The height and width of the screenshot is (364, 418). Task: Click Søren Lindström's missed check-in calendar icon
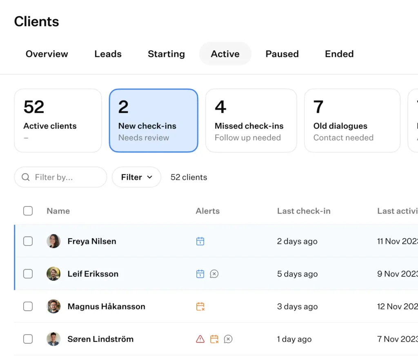[214, 339]
